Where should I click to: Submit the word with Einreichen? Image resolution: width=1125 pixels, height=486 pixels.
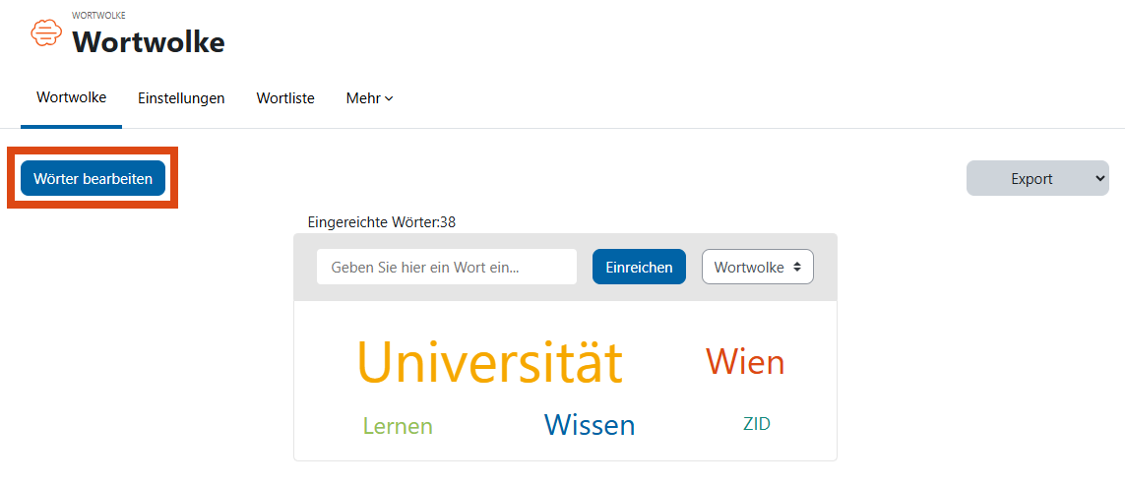[x=639, y=267]
